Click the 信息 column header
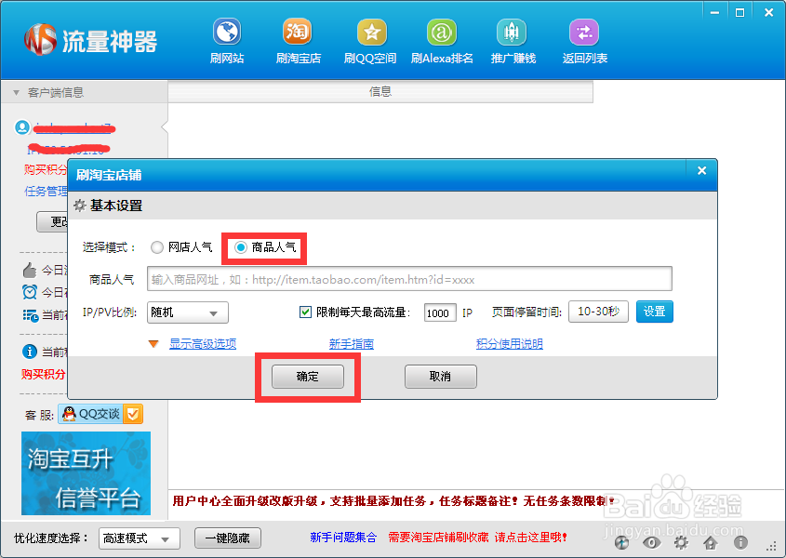 (380, 92)
